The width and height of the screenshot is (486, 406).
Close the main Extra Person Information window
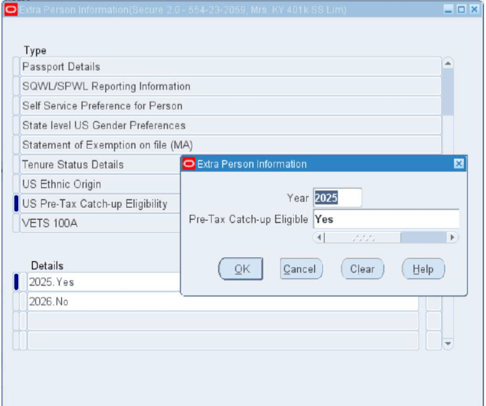tap(474, 10)
